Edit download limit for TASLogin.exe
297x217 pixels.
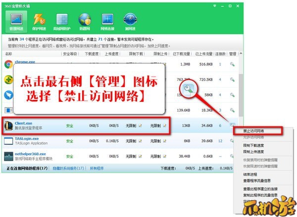click(140, 141)
